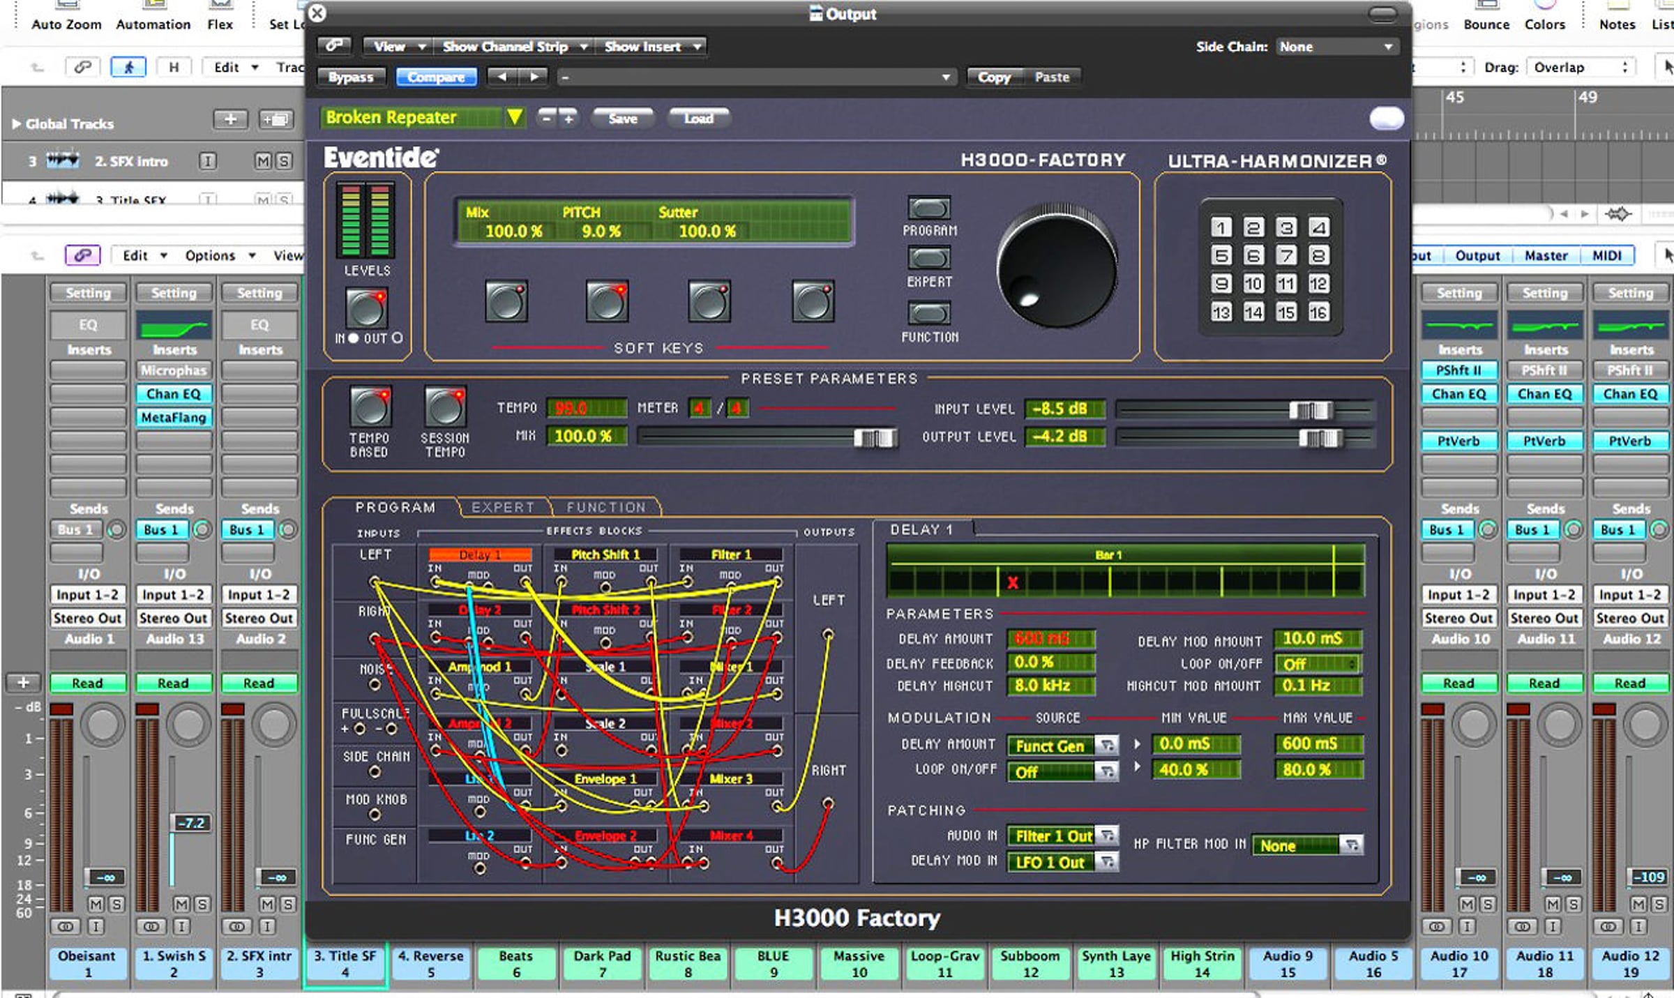Click the MetaFlang insert slot
This screenshot has width=1674, height=998.
(x=174, y=417)
